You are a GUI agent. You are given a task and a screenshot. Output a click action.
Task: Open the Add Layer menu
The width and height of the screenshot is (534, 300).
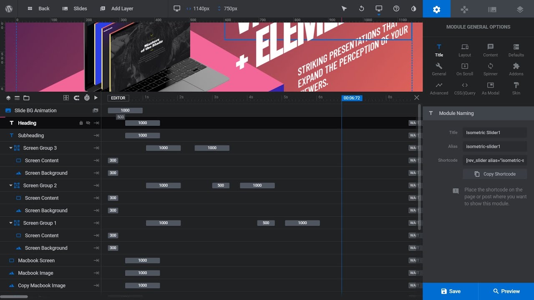(x=117, y=8)
